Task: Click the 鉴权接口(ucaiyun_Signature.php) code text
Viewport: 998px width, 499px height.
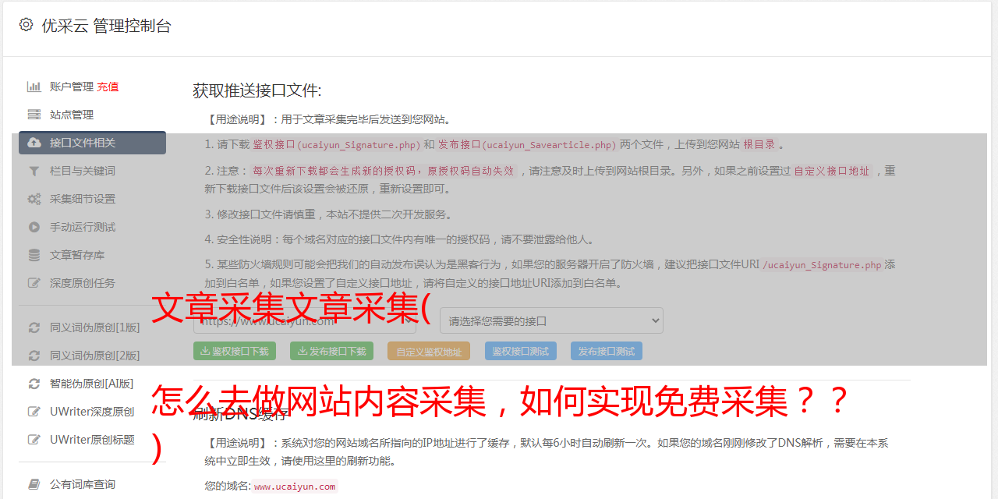Action: tap(337, 144)
